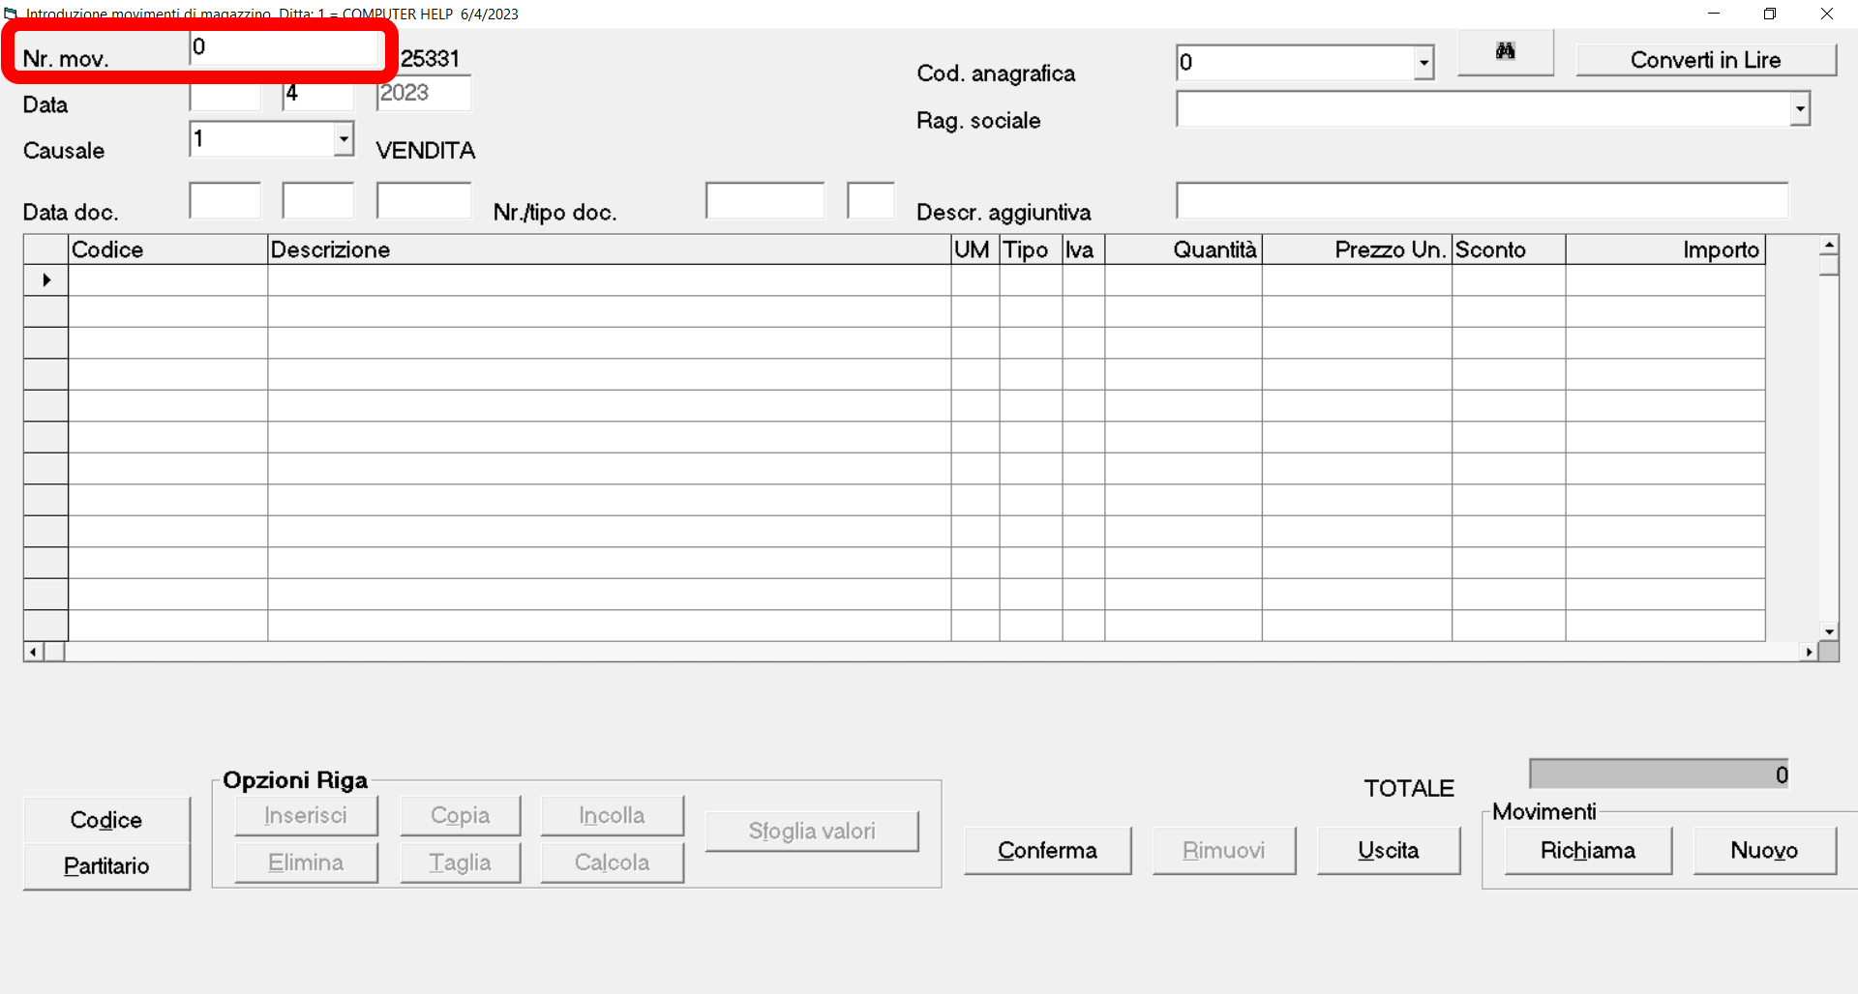Click the grid scroll right arrow
The image size is (1858, 994).
click(x=1809, y=653)
